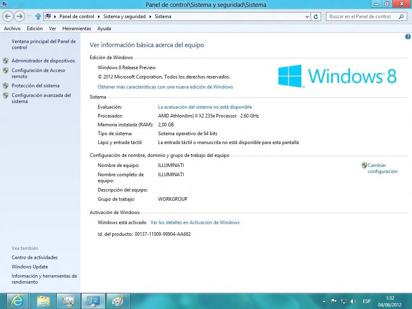Click the Panel de control breadcrumb segment
Viewport: 412px width, 309px height.
(x=77, y=16)
